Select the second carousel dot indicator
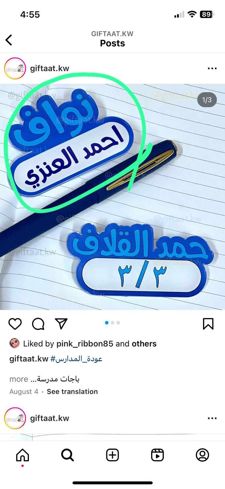Viewport: 225px width, 489px height. 112,323
